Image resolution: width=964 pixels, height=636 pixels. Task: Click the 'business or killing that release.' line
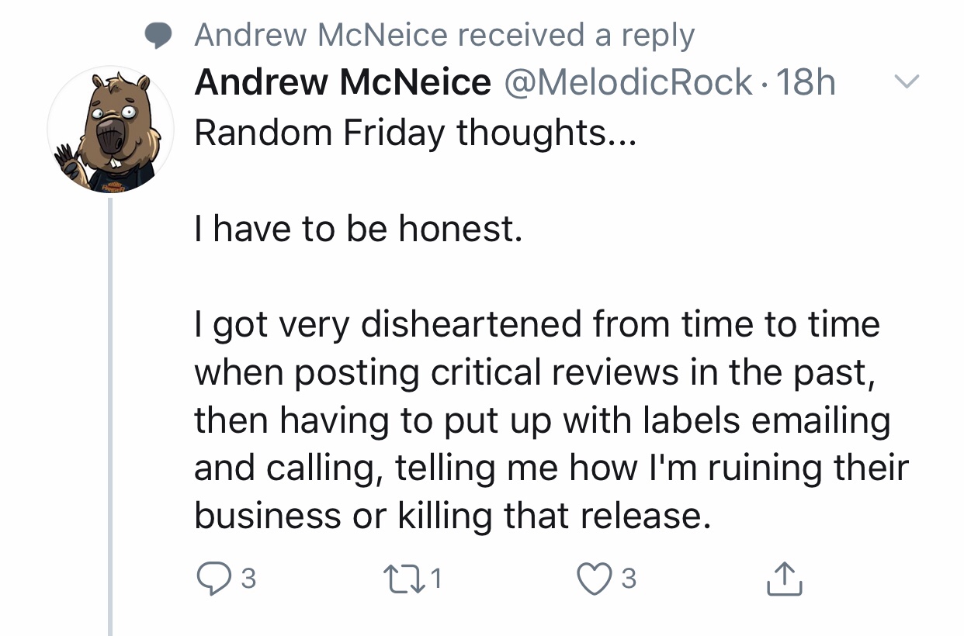(x=452, y=516)
